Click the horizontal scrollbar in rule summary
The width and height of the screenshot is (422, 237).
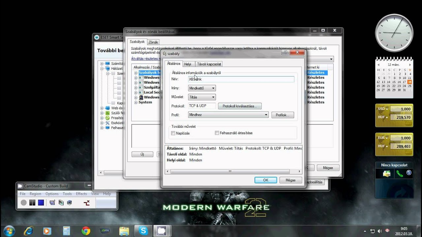point(230,171)
